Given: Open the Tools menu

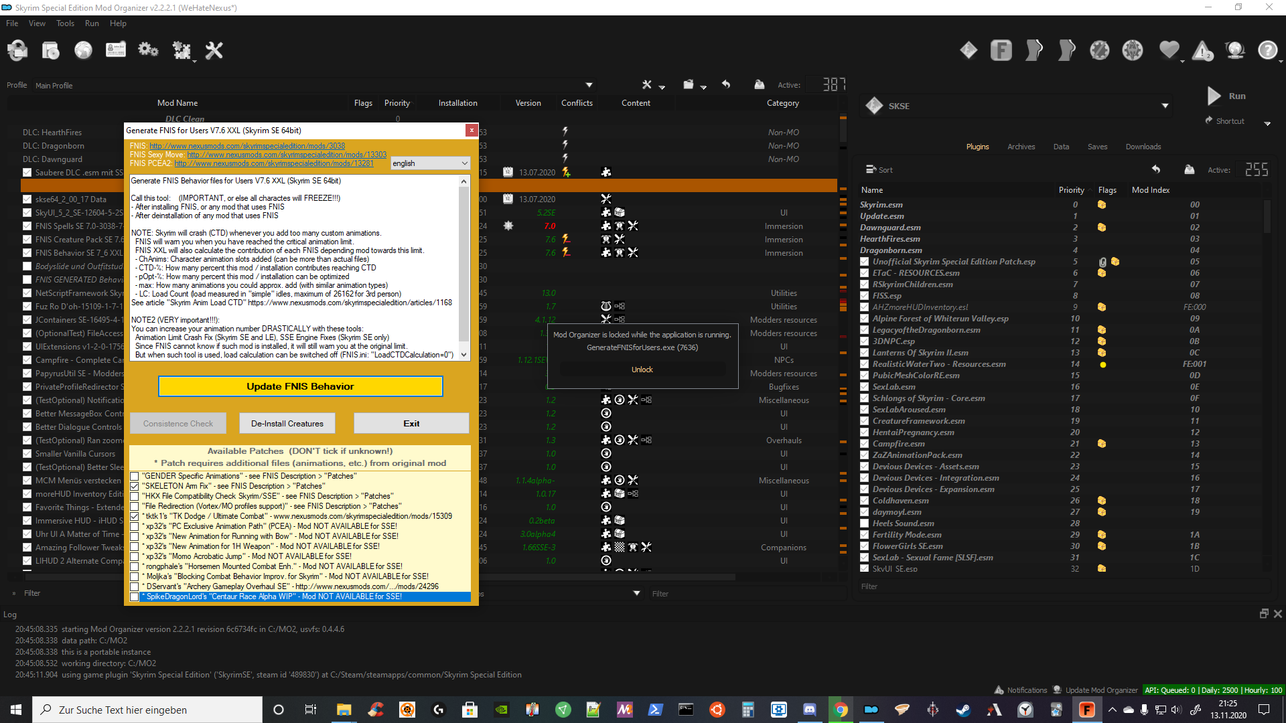Looking at the screenshot, I should [x=65, y=23].
